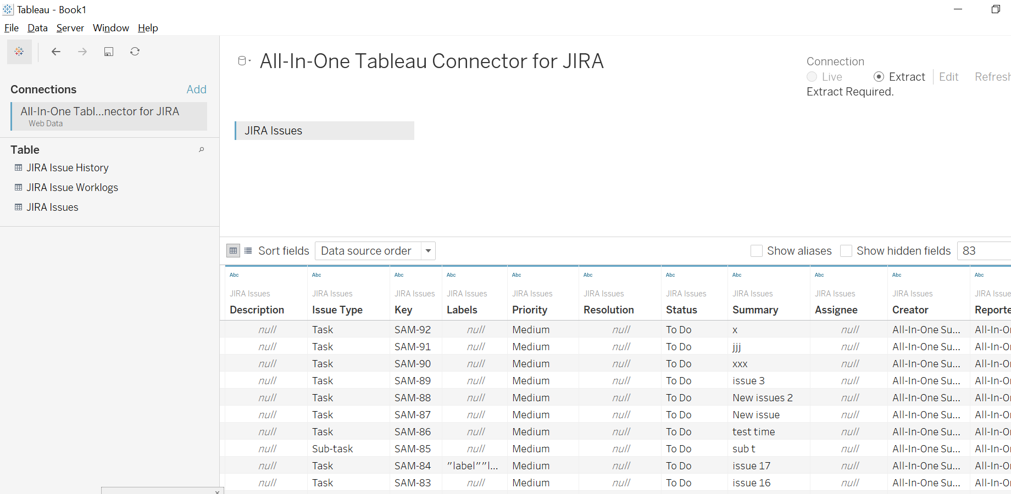Expand the chevron next to the data source icon
The height and width of the screenshot is (494, 1011).
(249, 60)
